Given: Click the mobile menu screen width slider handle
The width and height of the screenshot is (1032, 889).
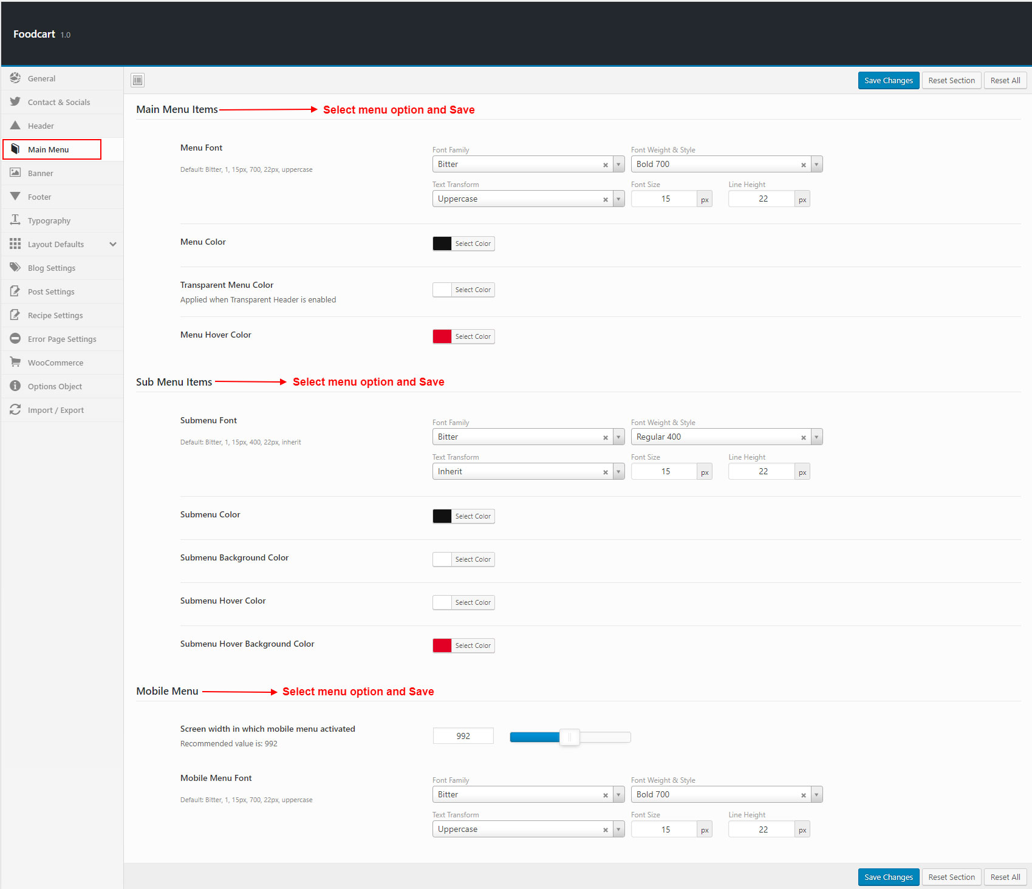Looking at the screenshot, I should [x=570, y=737].
